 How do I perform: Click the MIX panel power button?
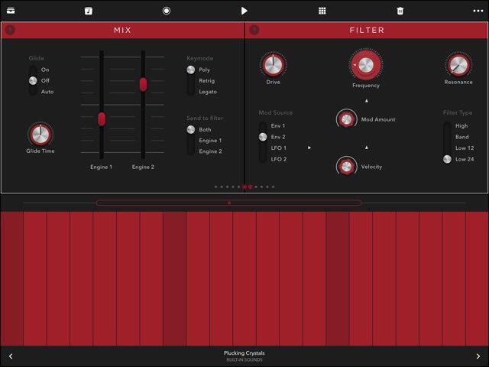point(10,30)
